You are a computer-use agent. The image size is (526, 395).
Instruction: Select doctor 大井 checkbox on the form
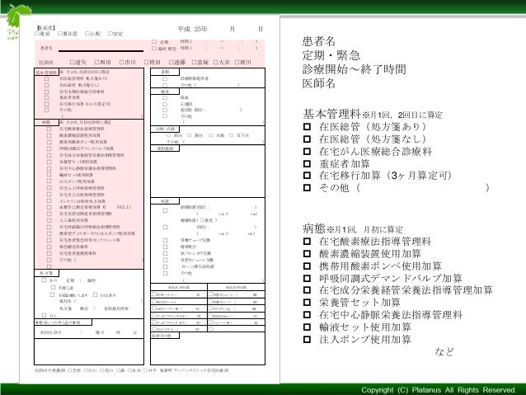point(216,62)
